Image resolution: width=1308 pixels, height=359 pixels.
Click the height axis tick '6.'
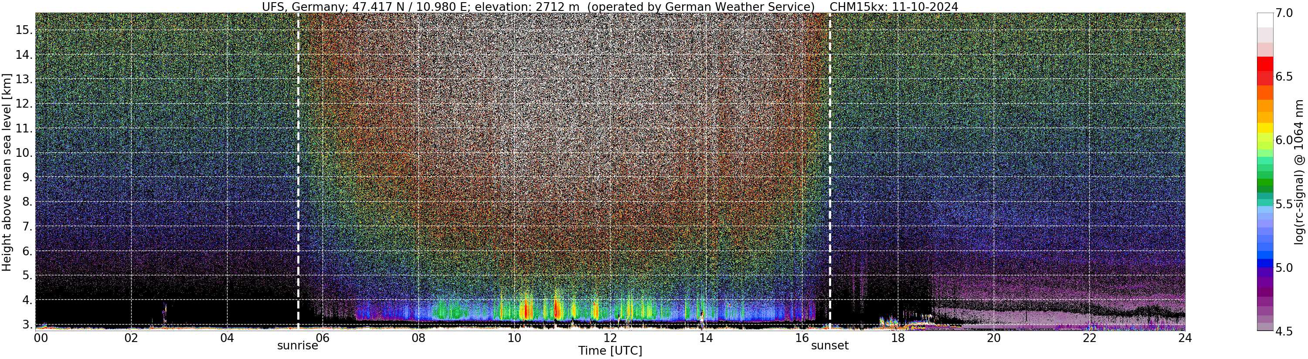27,251
